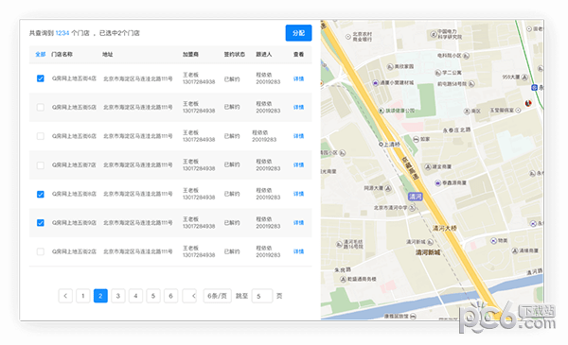
Task: Click the park marker beside the green area
Action: point(382,111)
